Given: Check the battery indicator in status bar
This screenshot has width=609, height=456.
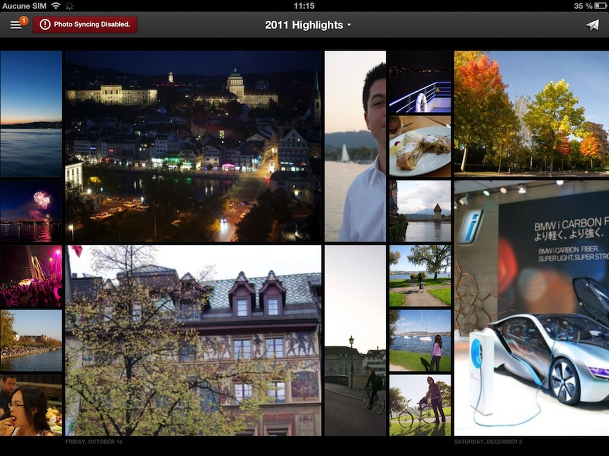Looking at the screenshot, I should 601,6.
